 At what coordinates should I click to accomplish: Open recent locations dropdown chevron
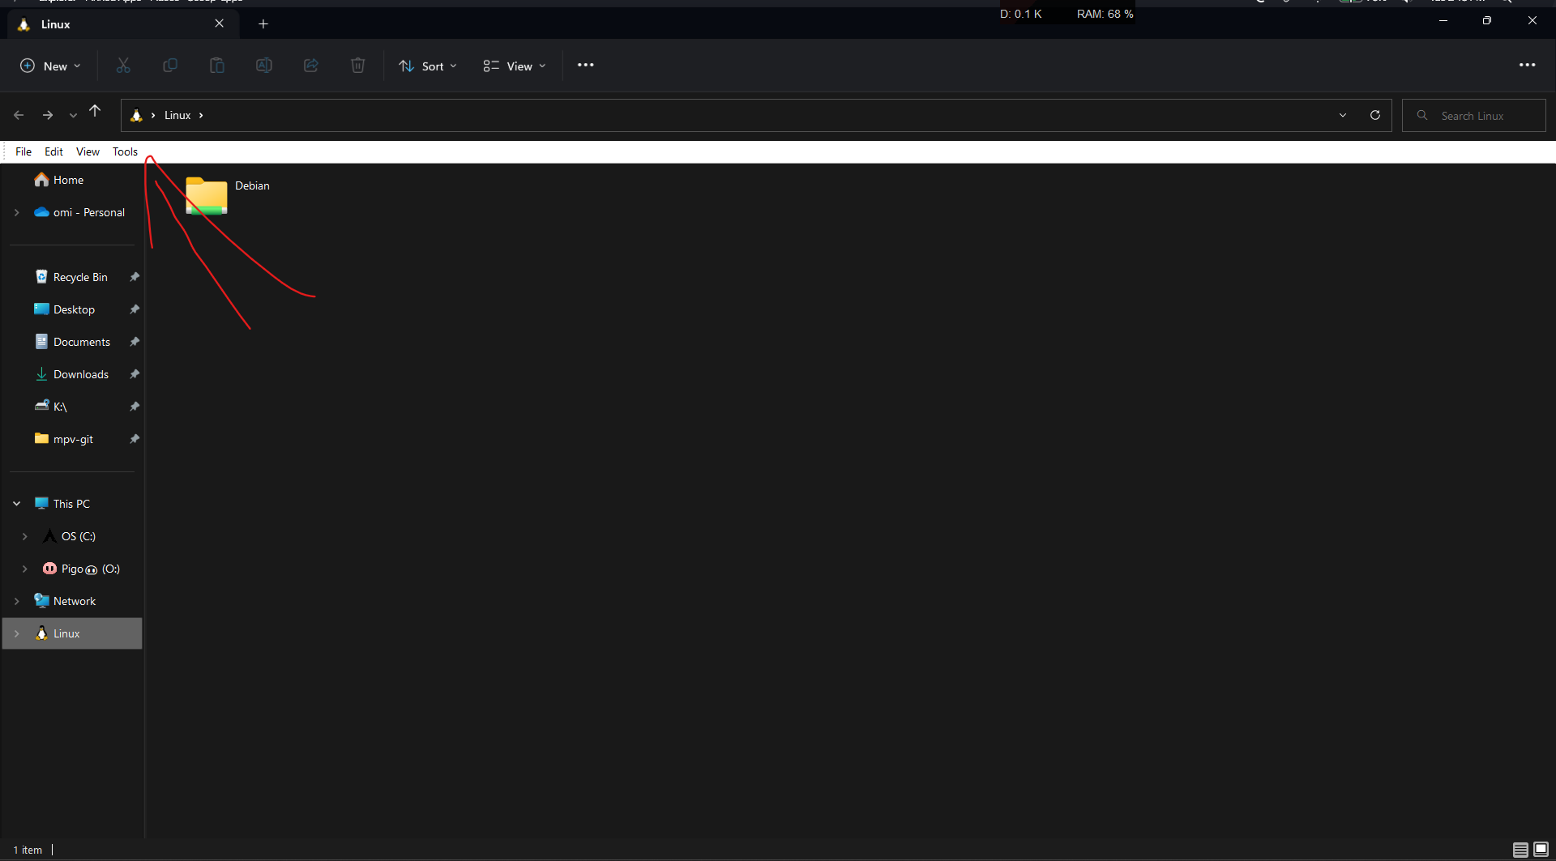73,116
